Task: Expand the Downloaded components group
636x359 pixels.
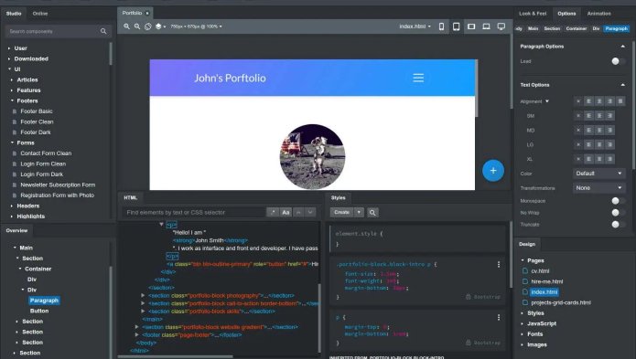Action: [x=9, y=58]
